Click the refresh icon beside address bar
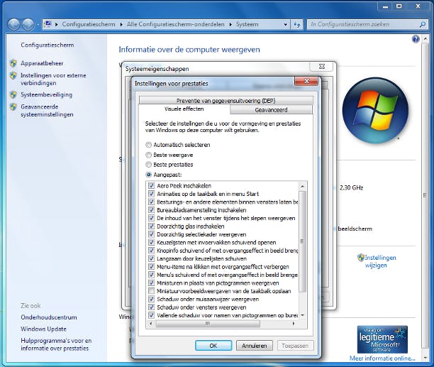Viewport: 434px width, 367px height. [297, 24]
